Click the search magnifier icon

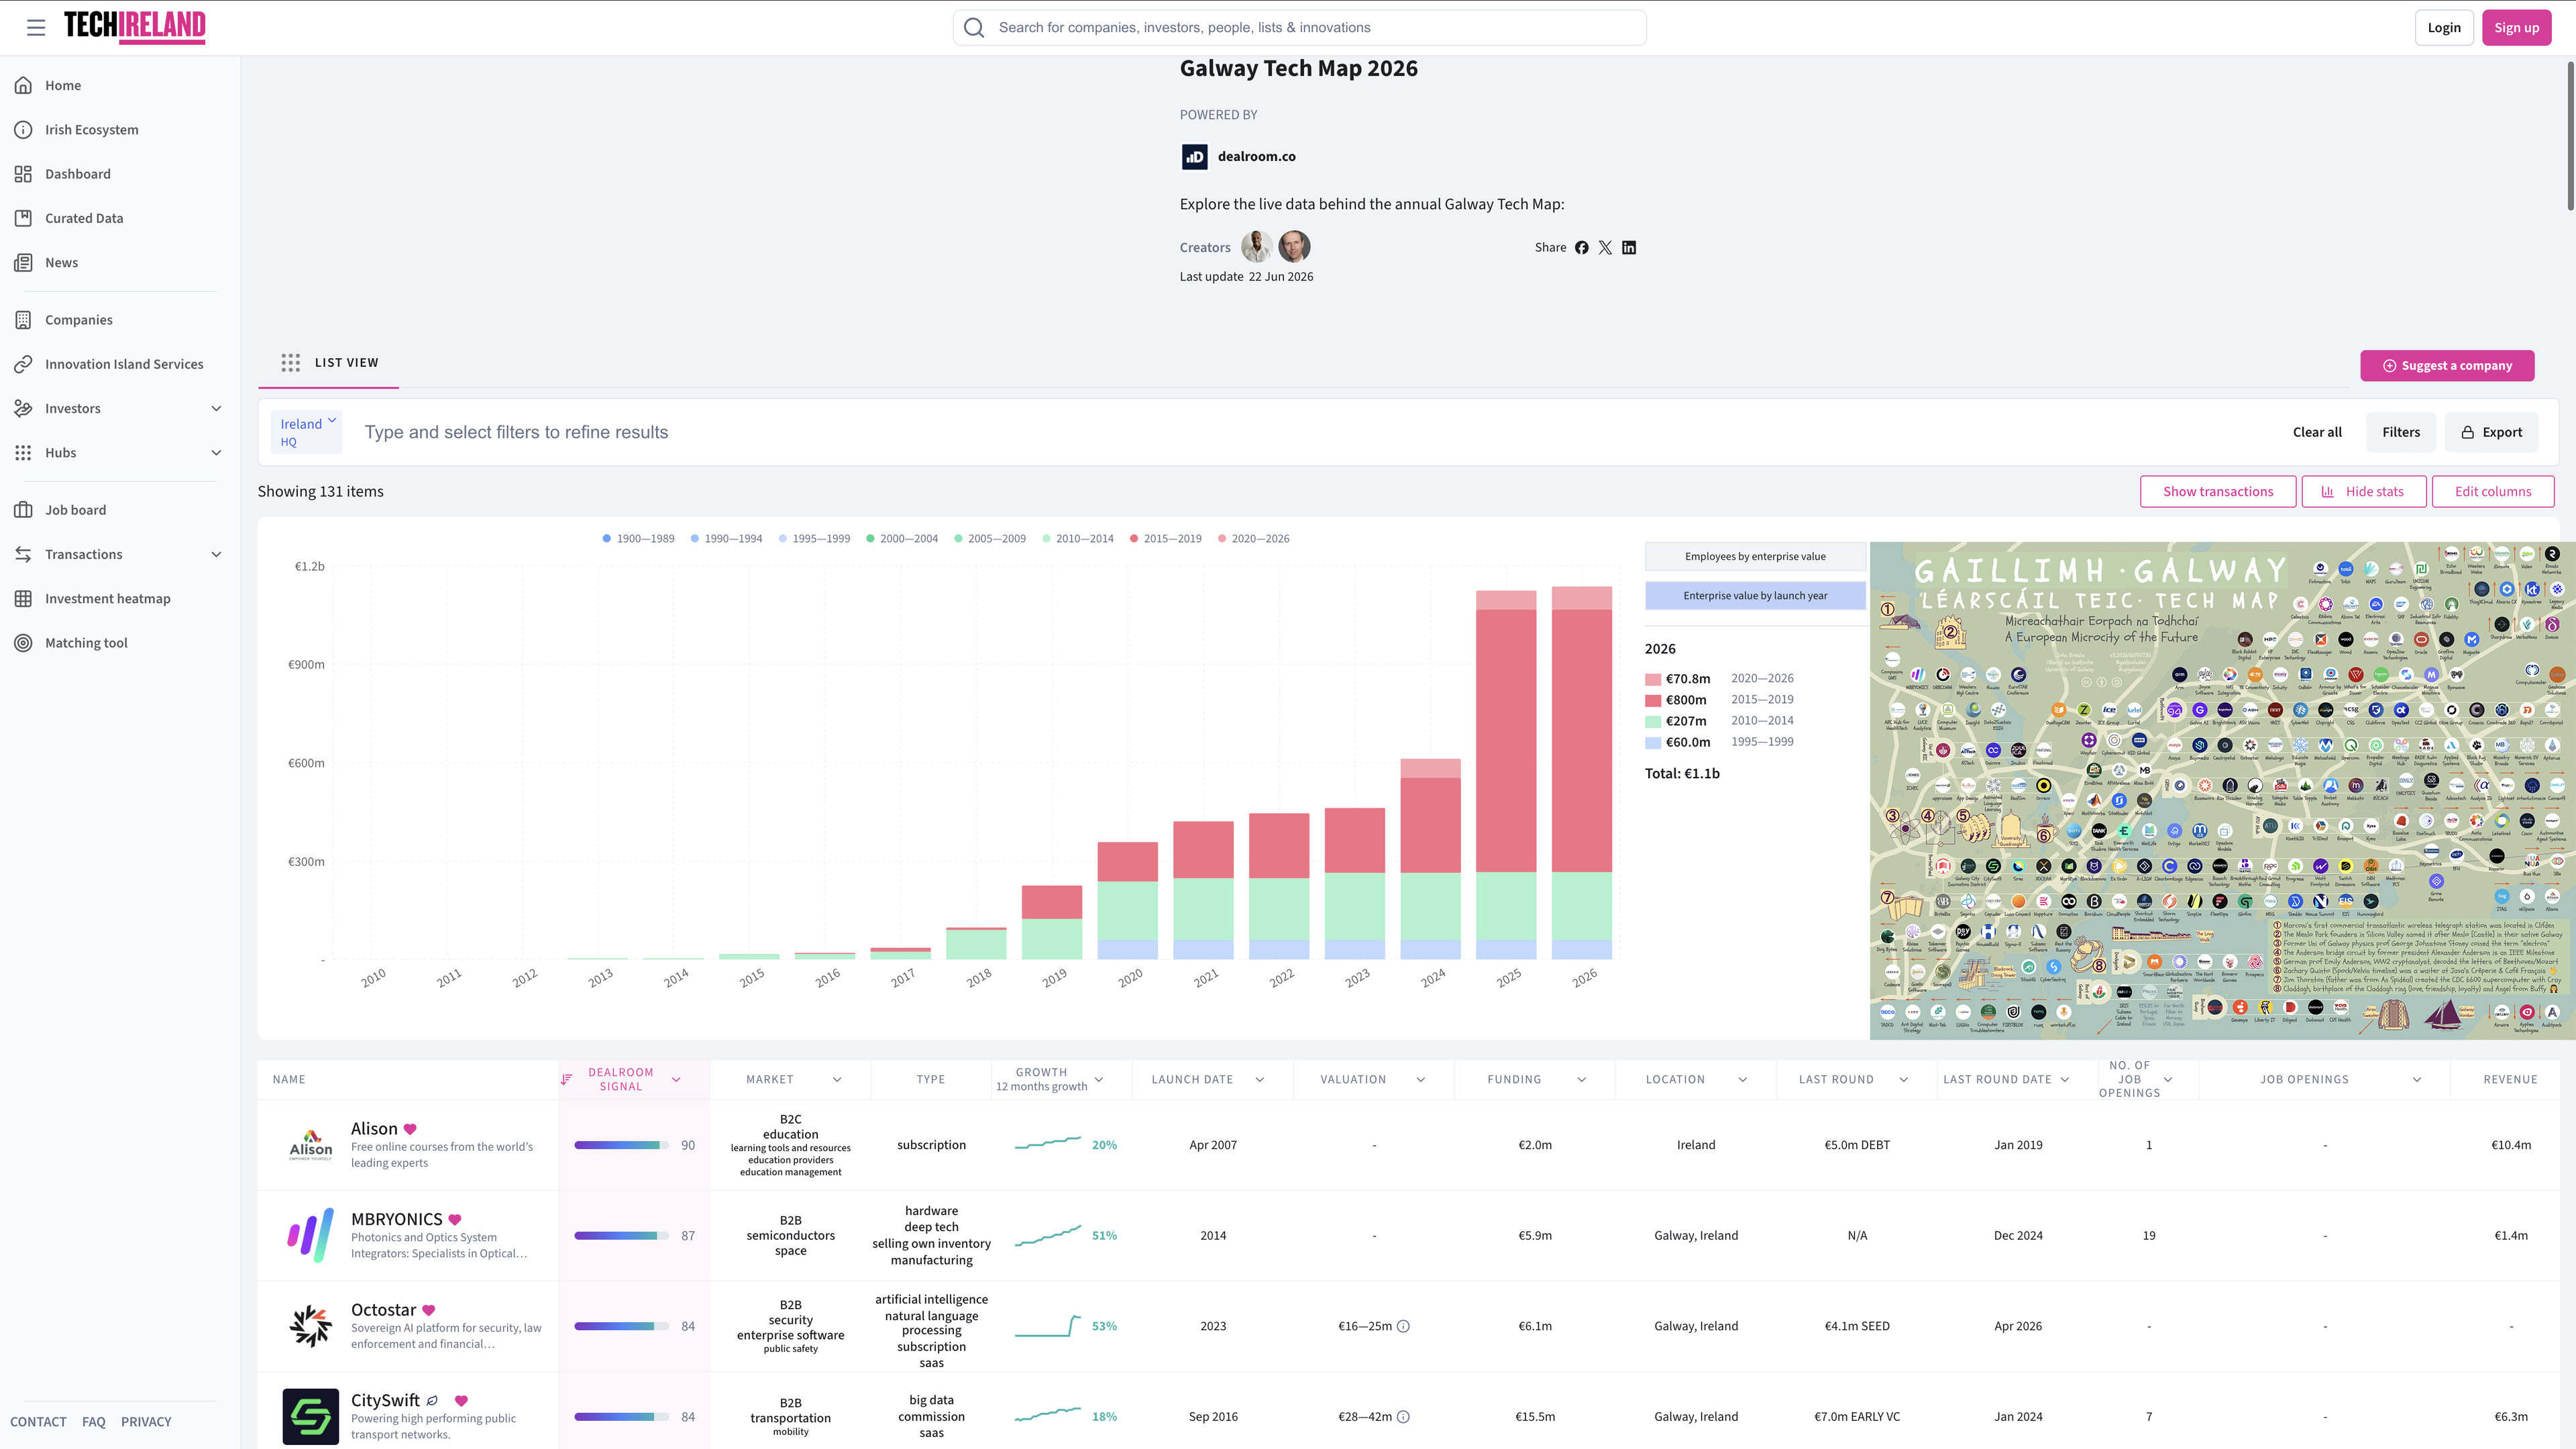point(973,28)
